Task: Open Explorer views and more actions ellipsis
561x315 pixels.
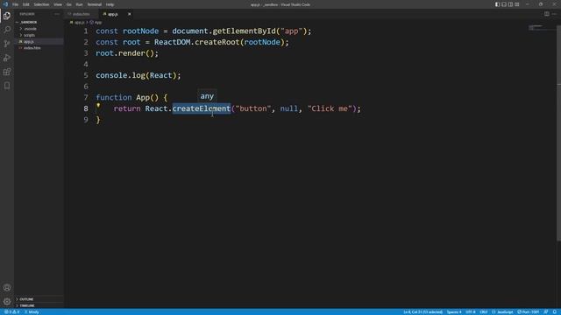Action: 56,14
